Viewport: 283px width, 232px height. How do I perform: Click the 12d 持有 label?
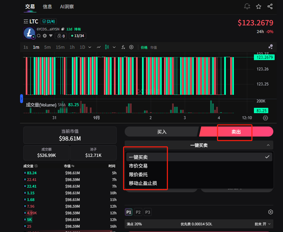[x=74, y=29]
